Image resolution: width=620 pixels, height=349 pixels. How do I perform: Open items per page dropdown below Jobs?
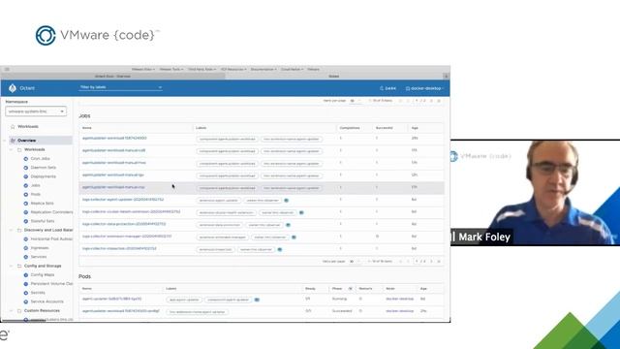tap(355, 262)
